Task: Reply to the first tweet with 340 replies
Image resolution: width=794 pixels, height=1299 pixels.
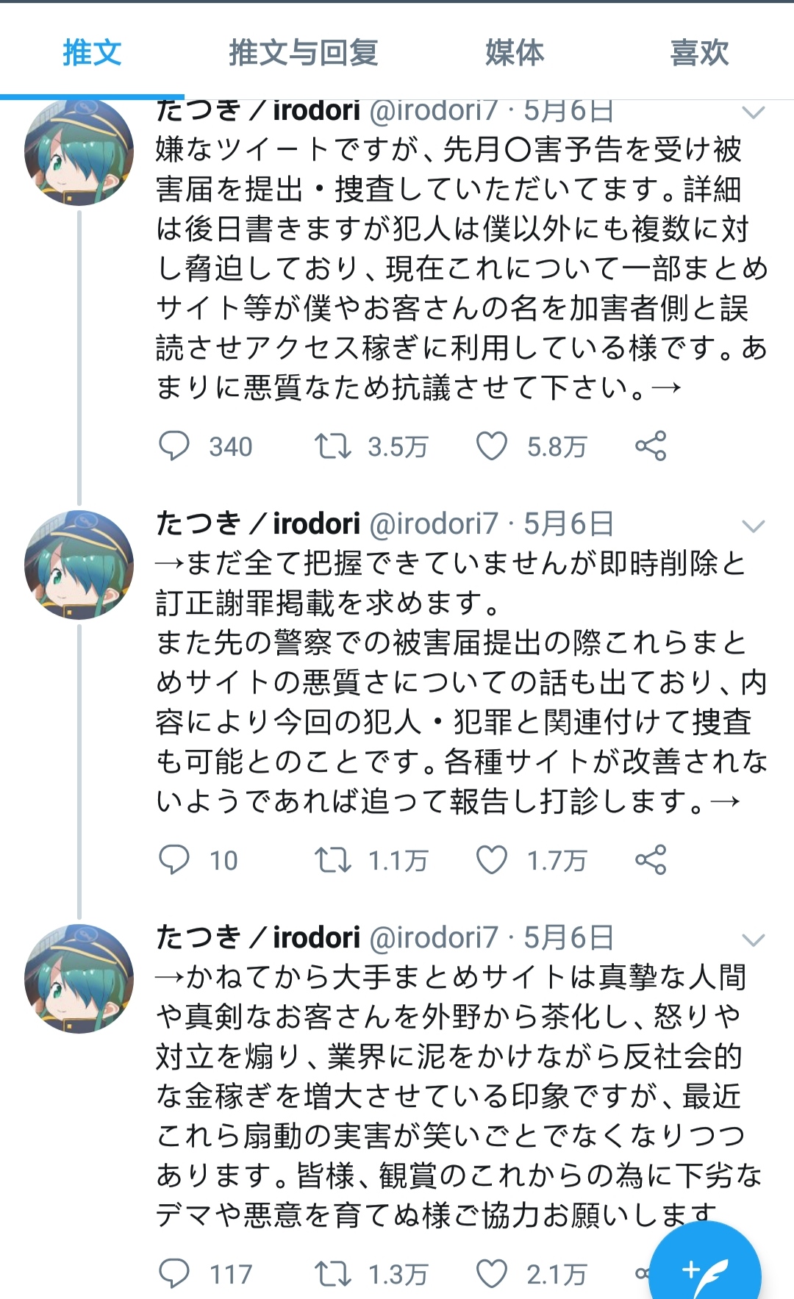Action: [174, 446]
